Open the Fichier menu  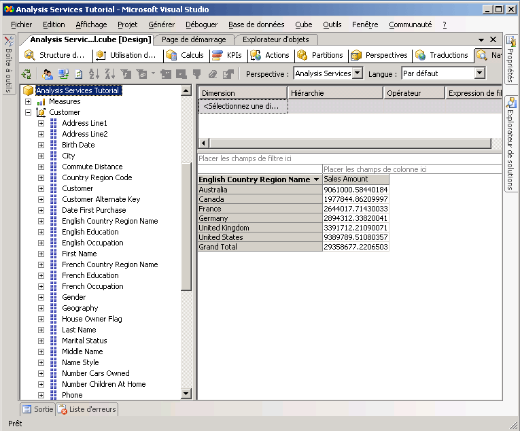[22, 24]
